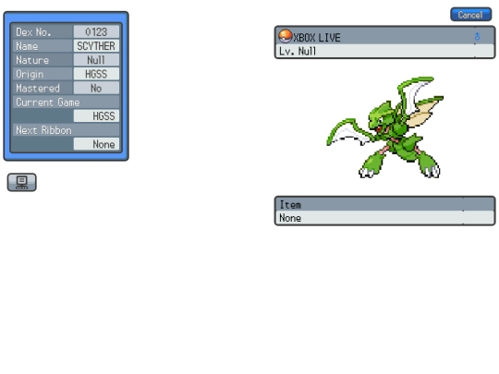The width and height of the screenshot is (499, 374).
Task: Click the Nature value Null
Action: [96, 60]
